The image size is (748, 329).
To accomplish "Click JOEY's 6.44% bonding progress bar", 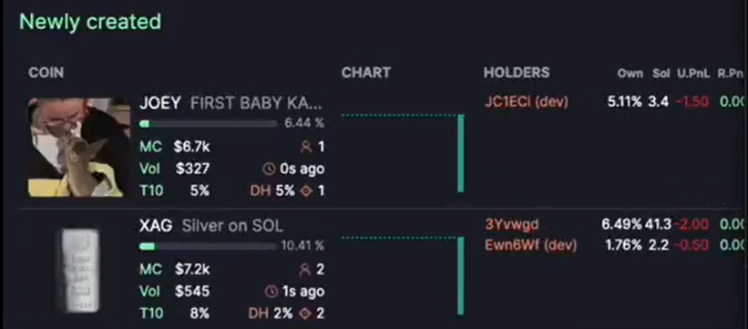I will [208, 124].
